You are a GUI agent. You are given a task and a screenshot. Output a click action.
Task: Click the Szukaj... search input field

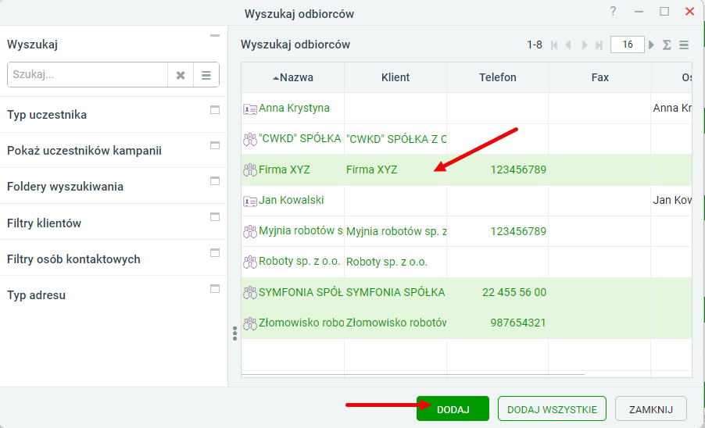88,74
